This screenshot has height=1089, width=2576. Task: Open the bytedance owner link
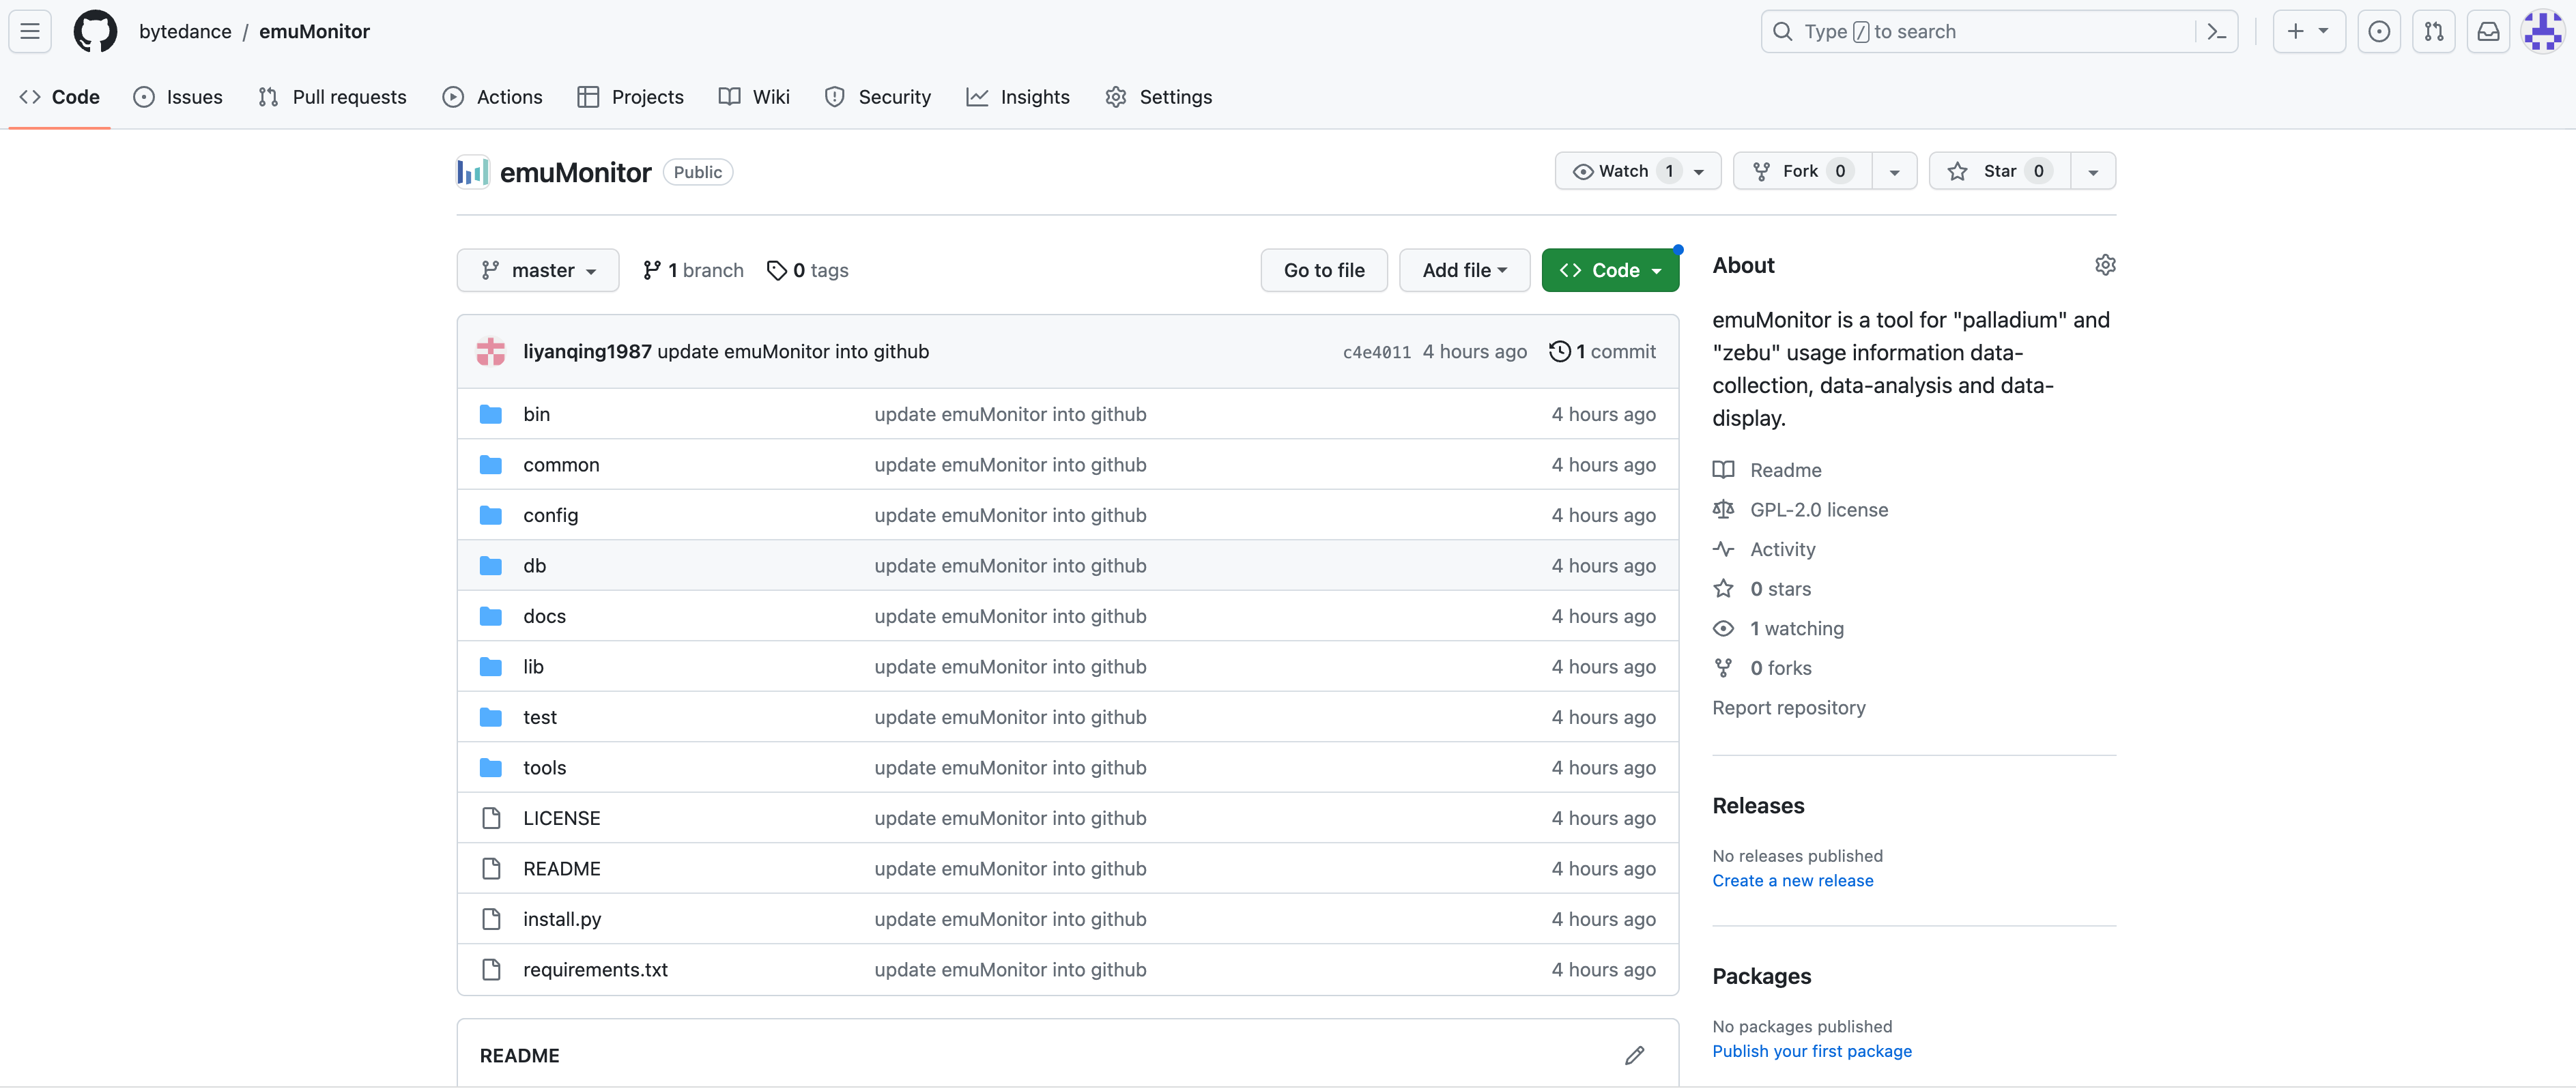pyautogui.click(x=185, y=31)
